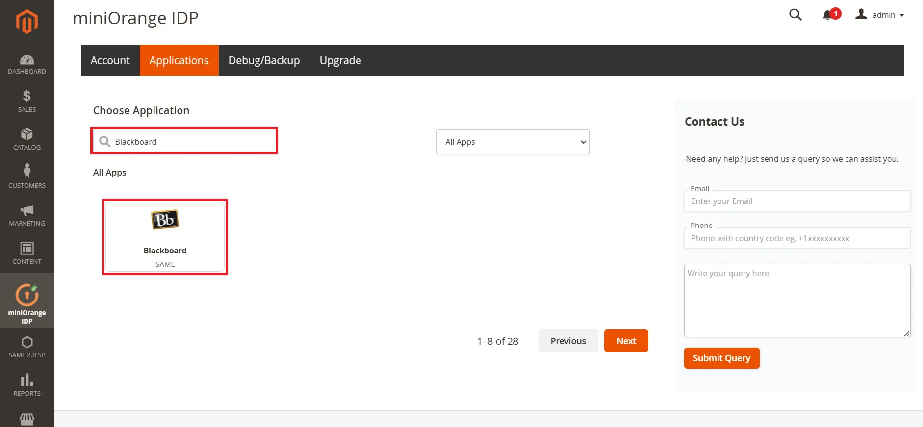This screenshot has height=427, width=923.
Task: Click the Phone input field
Action: 797,238
